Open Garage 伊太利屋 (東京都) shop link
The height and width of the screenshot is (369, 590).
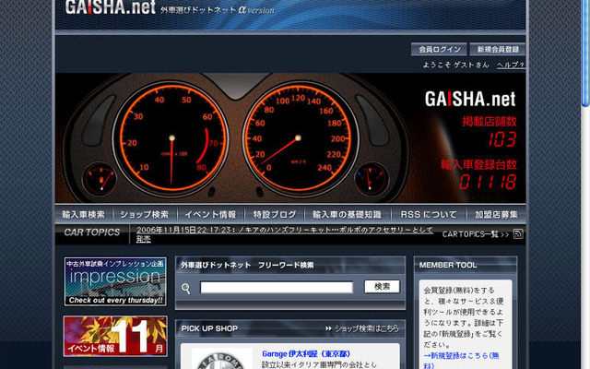[306, 354]
